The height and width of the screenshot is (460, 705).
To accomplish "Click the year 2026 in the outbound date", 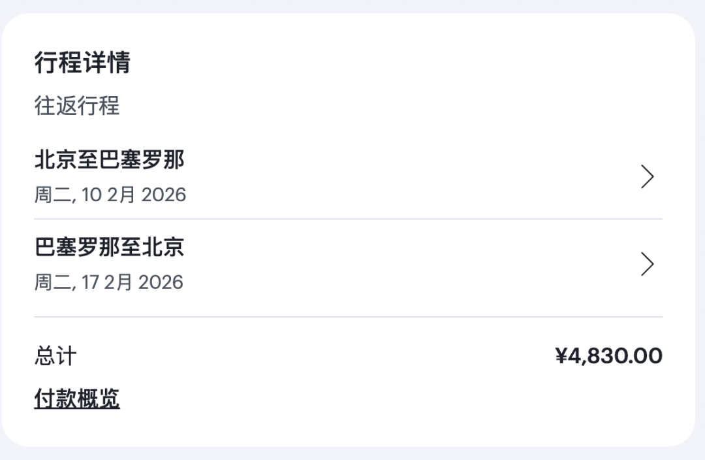I will [x=164, y=195].
